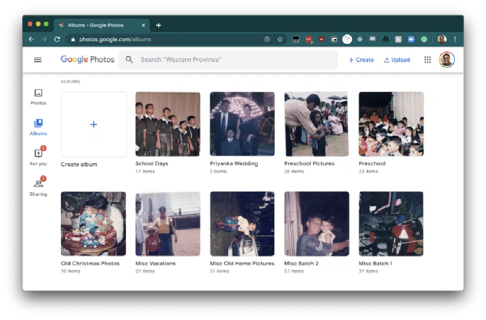Open a new browser tab
The width and height of the screenshot is (486, 320).
[x=158, y=25]
